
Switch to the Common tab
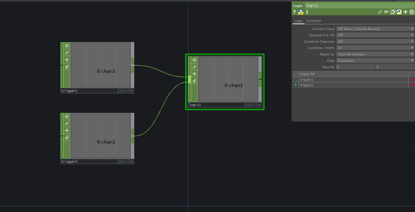(x=313, y=21)
